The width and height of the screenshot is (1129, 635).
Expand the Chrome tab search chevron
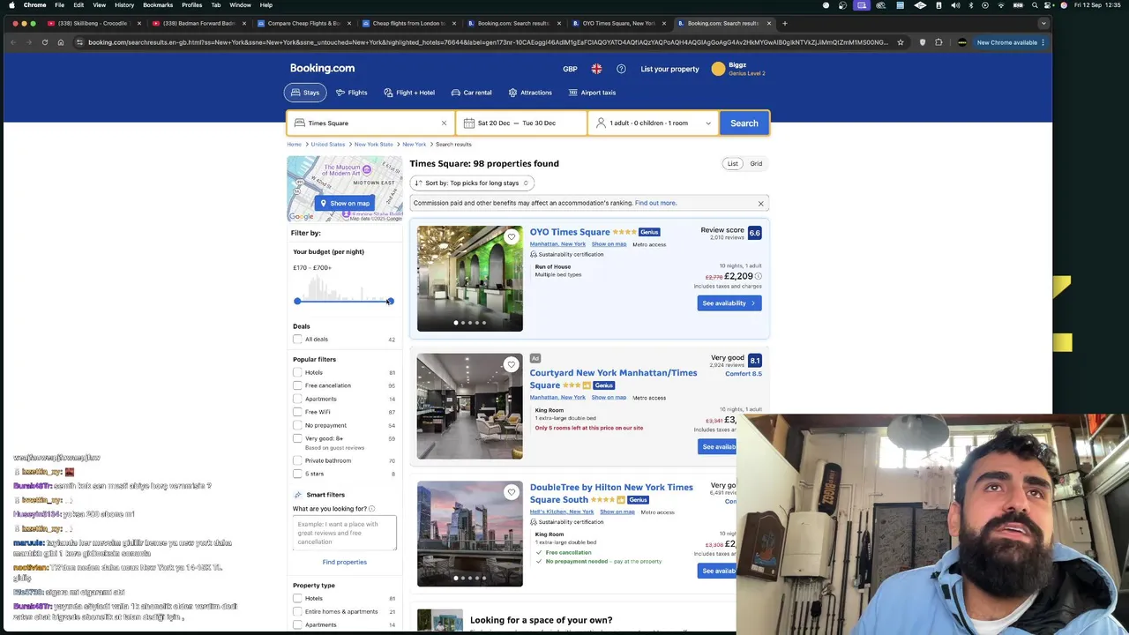click(1043, 23)
